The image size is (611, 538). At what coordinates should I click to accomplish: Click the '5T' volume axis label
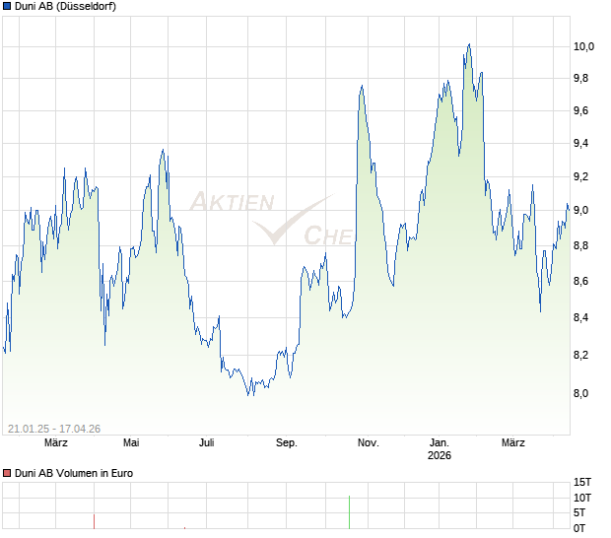coord(579,512)
